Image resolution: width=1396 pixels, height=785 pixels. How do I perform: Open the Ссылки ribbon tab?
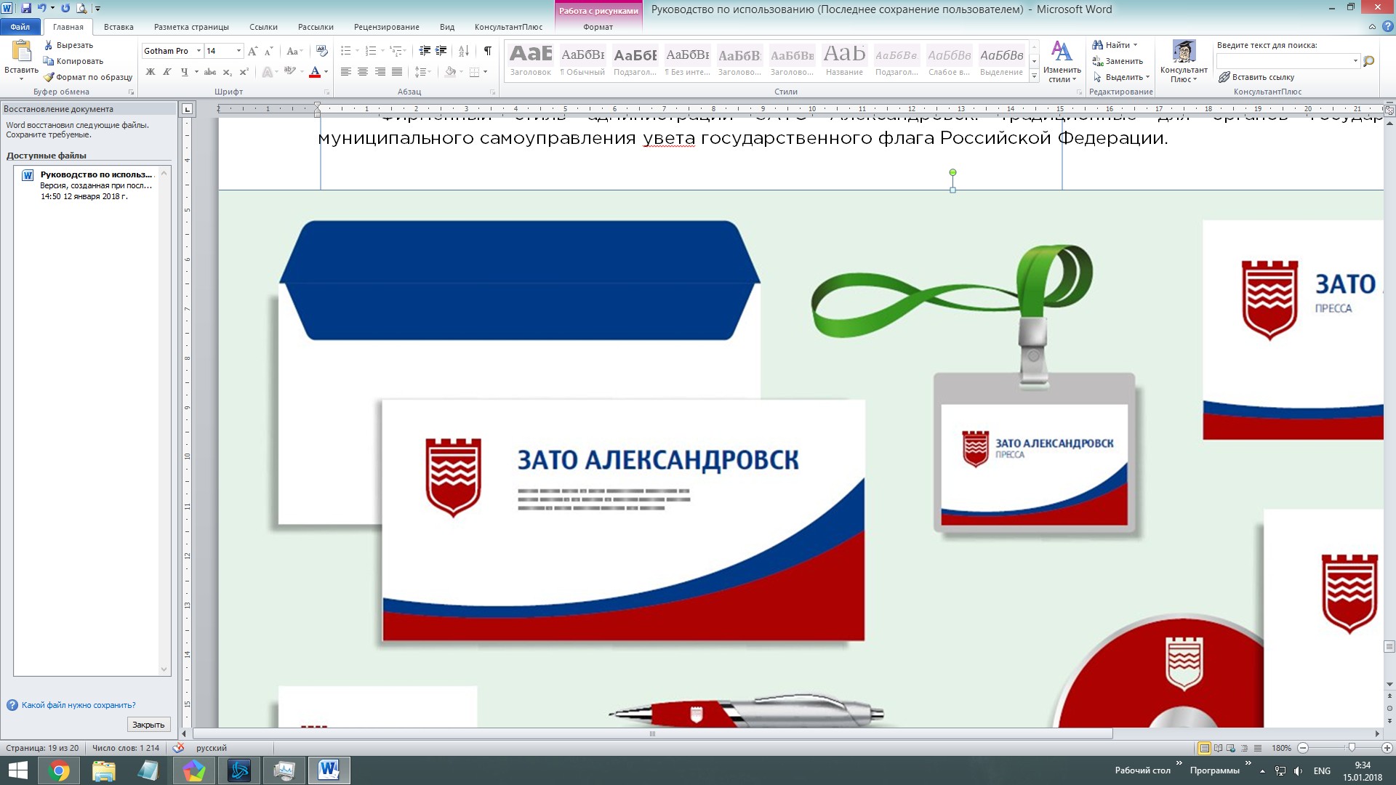[263, 27]
